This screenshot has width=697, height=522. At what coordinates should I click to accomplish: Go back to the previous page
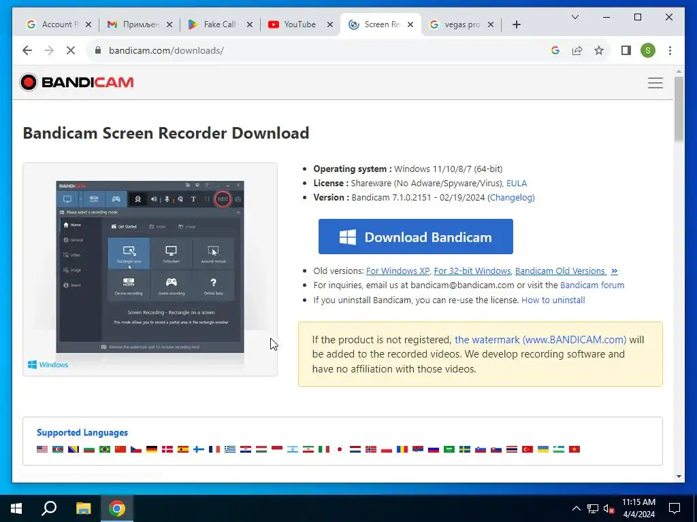coord(27,50)
